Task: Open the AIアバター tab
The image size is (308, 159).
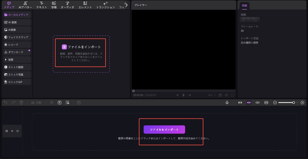Action: (x=25, y=5)
